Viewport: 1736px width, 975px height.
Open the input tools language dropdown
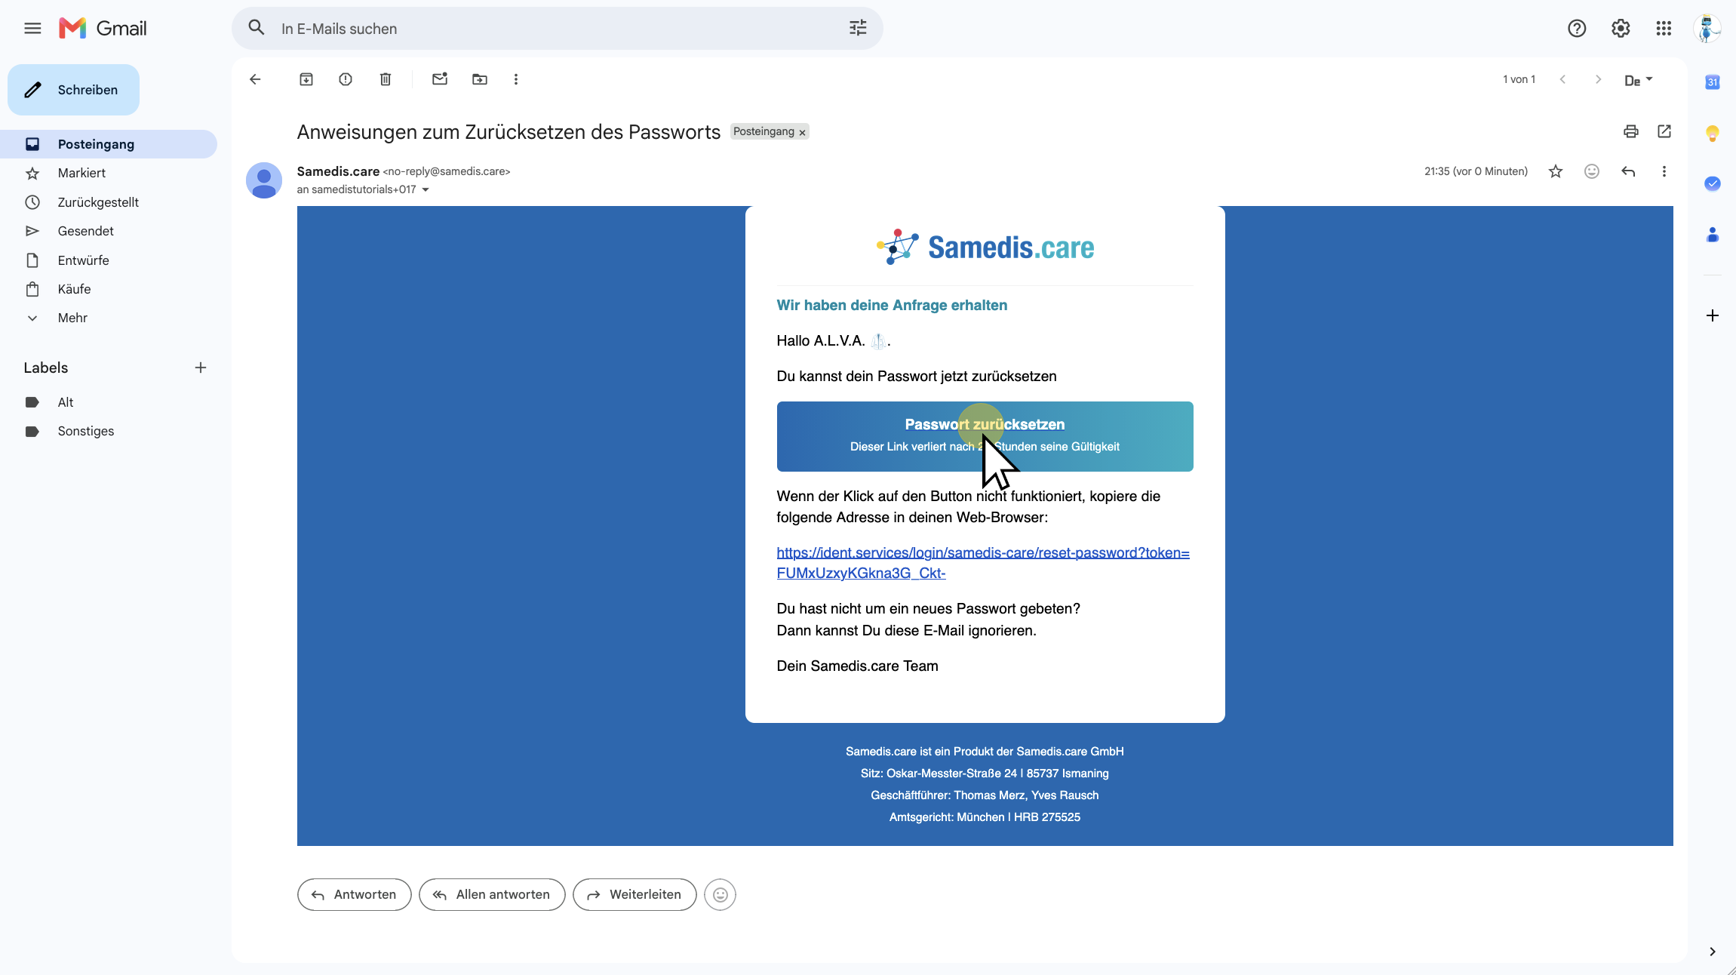[x=1639, y=80]
